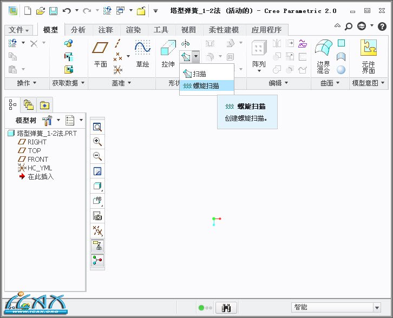The image size is (393, 318).
Task: Undo the last action
Action: click(x=67, y=11)
